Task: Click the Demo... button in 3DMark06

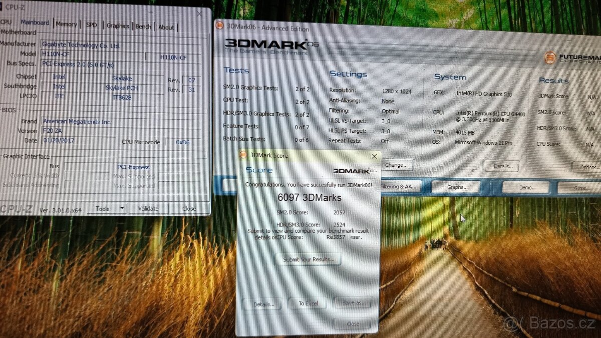Action: tap(526, 188)
